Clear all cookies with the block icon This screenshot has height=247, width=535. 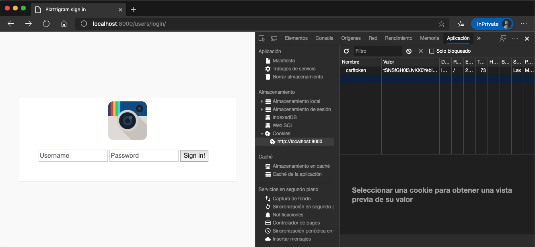coord(409,51)
